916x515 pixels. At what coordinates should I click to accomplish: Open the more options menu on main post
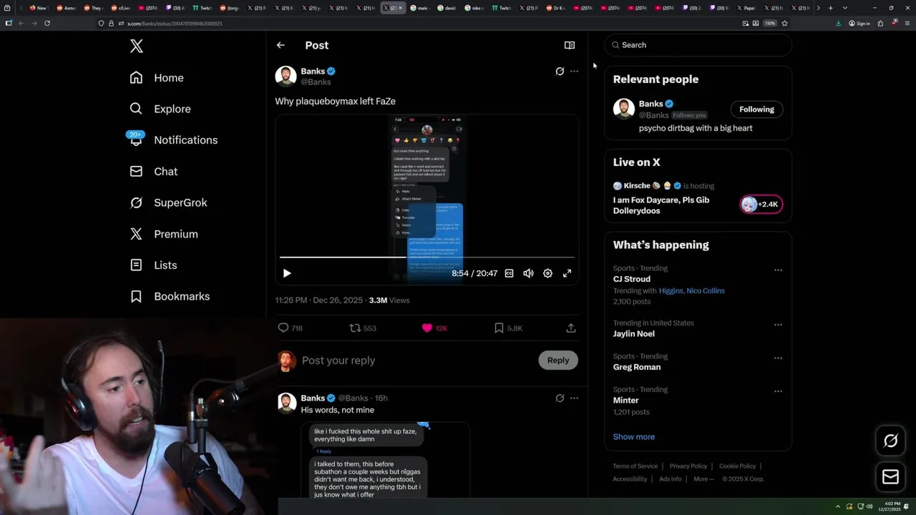coord(574,72)
